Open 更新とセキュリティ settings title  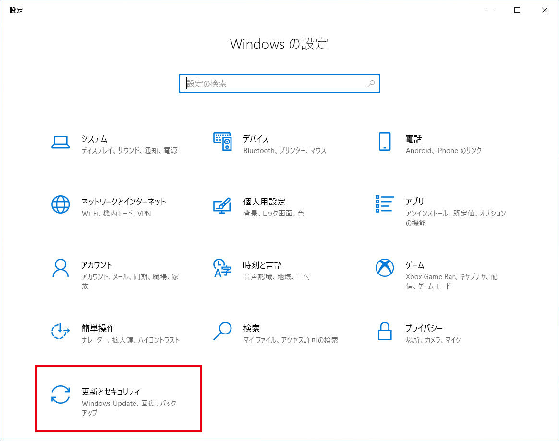(110, 392)
